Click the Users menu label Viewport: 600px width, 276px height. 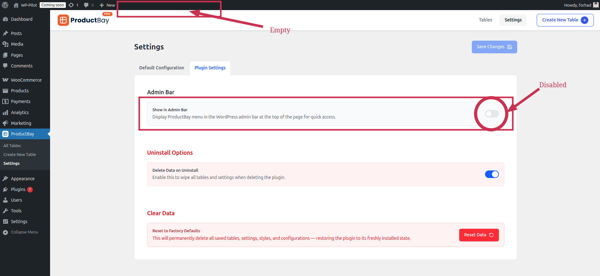point(16,200)
